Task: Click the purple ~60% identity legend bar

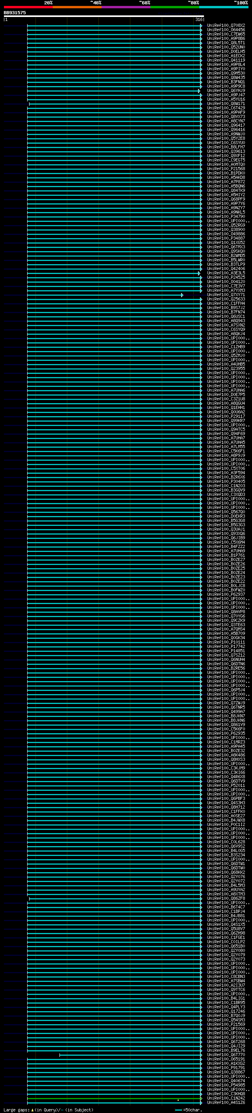Action: coord(126,7)
